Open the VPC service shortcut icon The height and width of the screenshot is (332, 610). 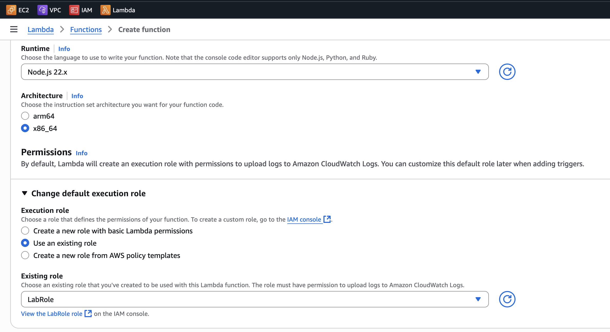tap(42, 10)
